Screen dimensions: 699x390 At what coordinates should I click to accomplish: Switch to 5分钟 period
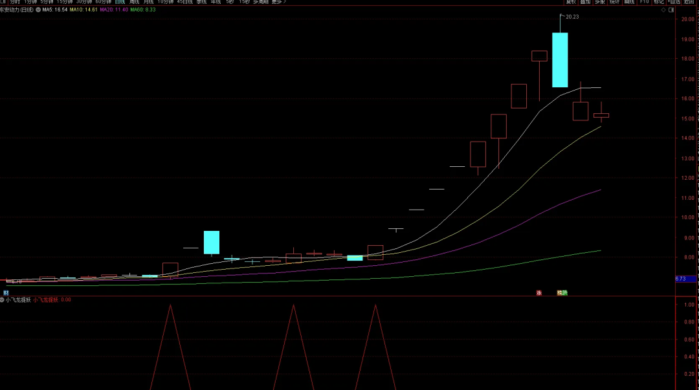pos(47,2)
